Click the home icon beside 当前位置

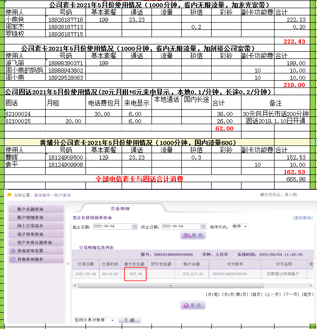click(9, 195)
